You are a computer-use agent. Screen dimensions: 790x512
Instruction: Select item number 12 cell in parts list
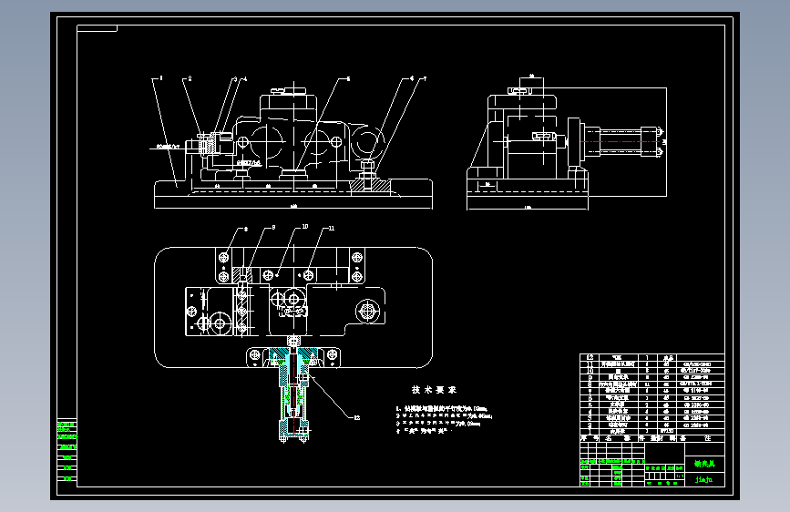click(590, 357)
